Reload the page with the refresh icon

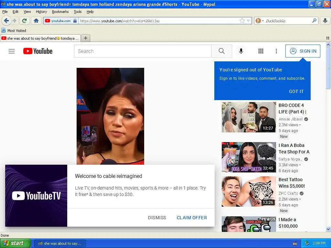point(25,21)
